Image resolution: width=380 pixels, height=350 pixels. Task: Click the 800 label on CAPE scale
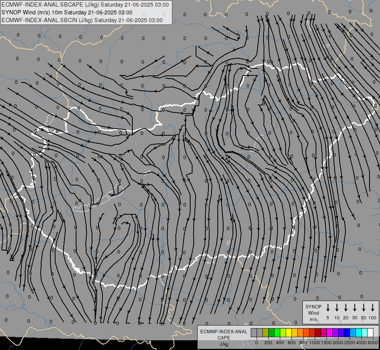point(303,343)
